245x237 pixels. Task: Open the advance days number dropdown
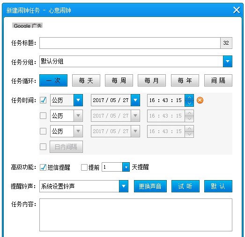pos(126,167)
